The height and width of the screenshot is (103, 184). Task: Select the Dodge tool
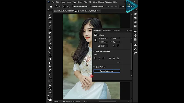click(x=50, y=67)
